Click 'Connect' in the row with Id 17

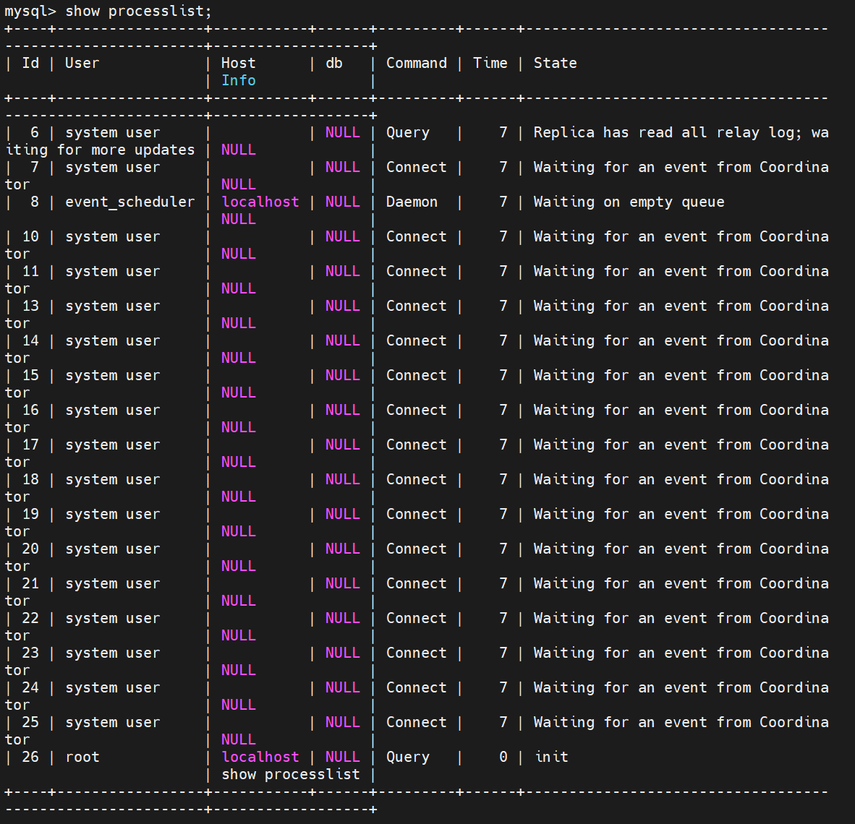(x=417, y=445)
